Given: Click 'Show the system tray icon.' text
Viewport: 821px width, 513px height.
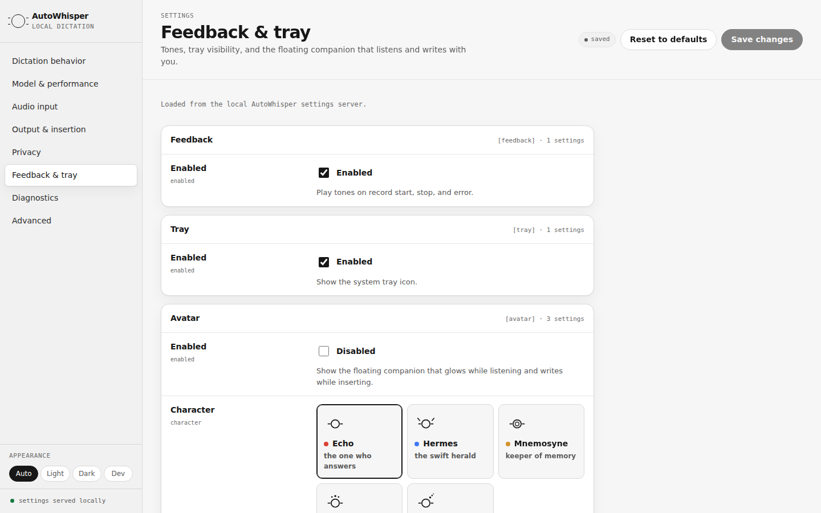Looking at the screenshot, I should [x=367, y=282].
